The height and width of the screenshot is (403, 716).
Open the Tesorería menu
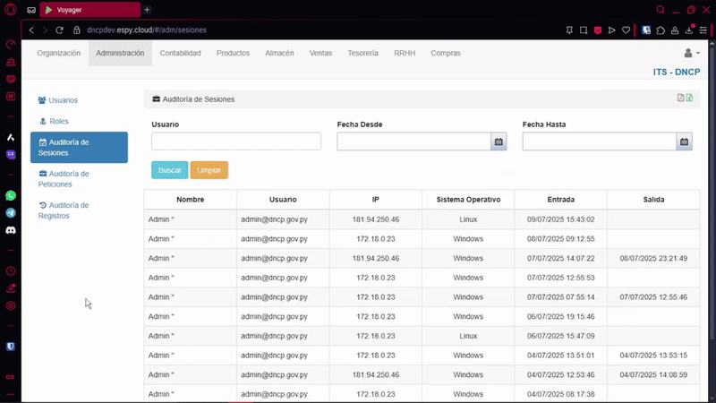click(x=362, y=53)
